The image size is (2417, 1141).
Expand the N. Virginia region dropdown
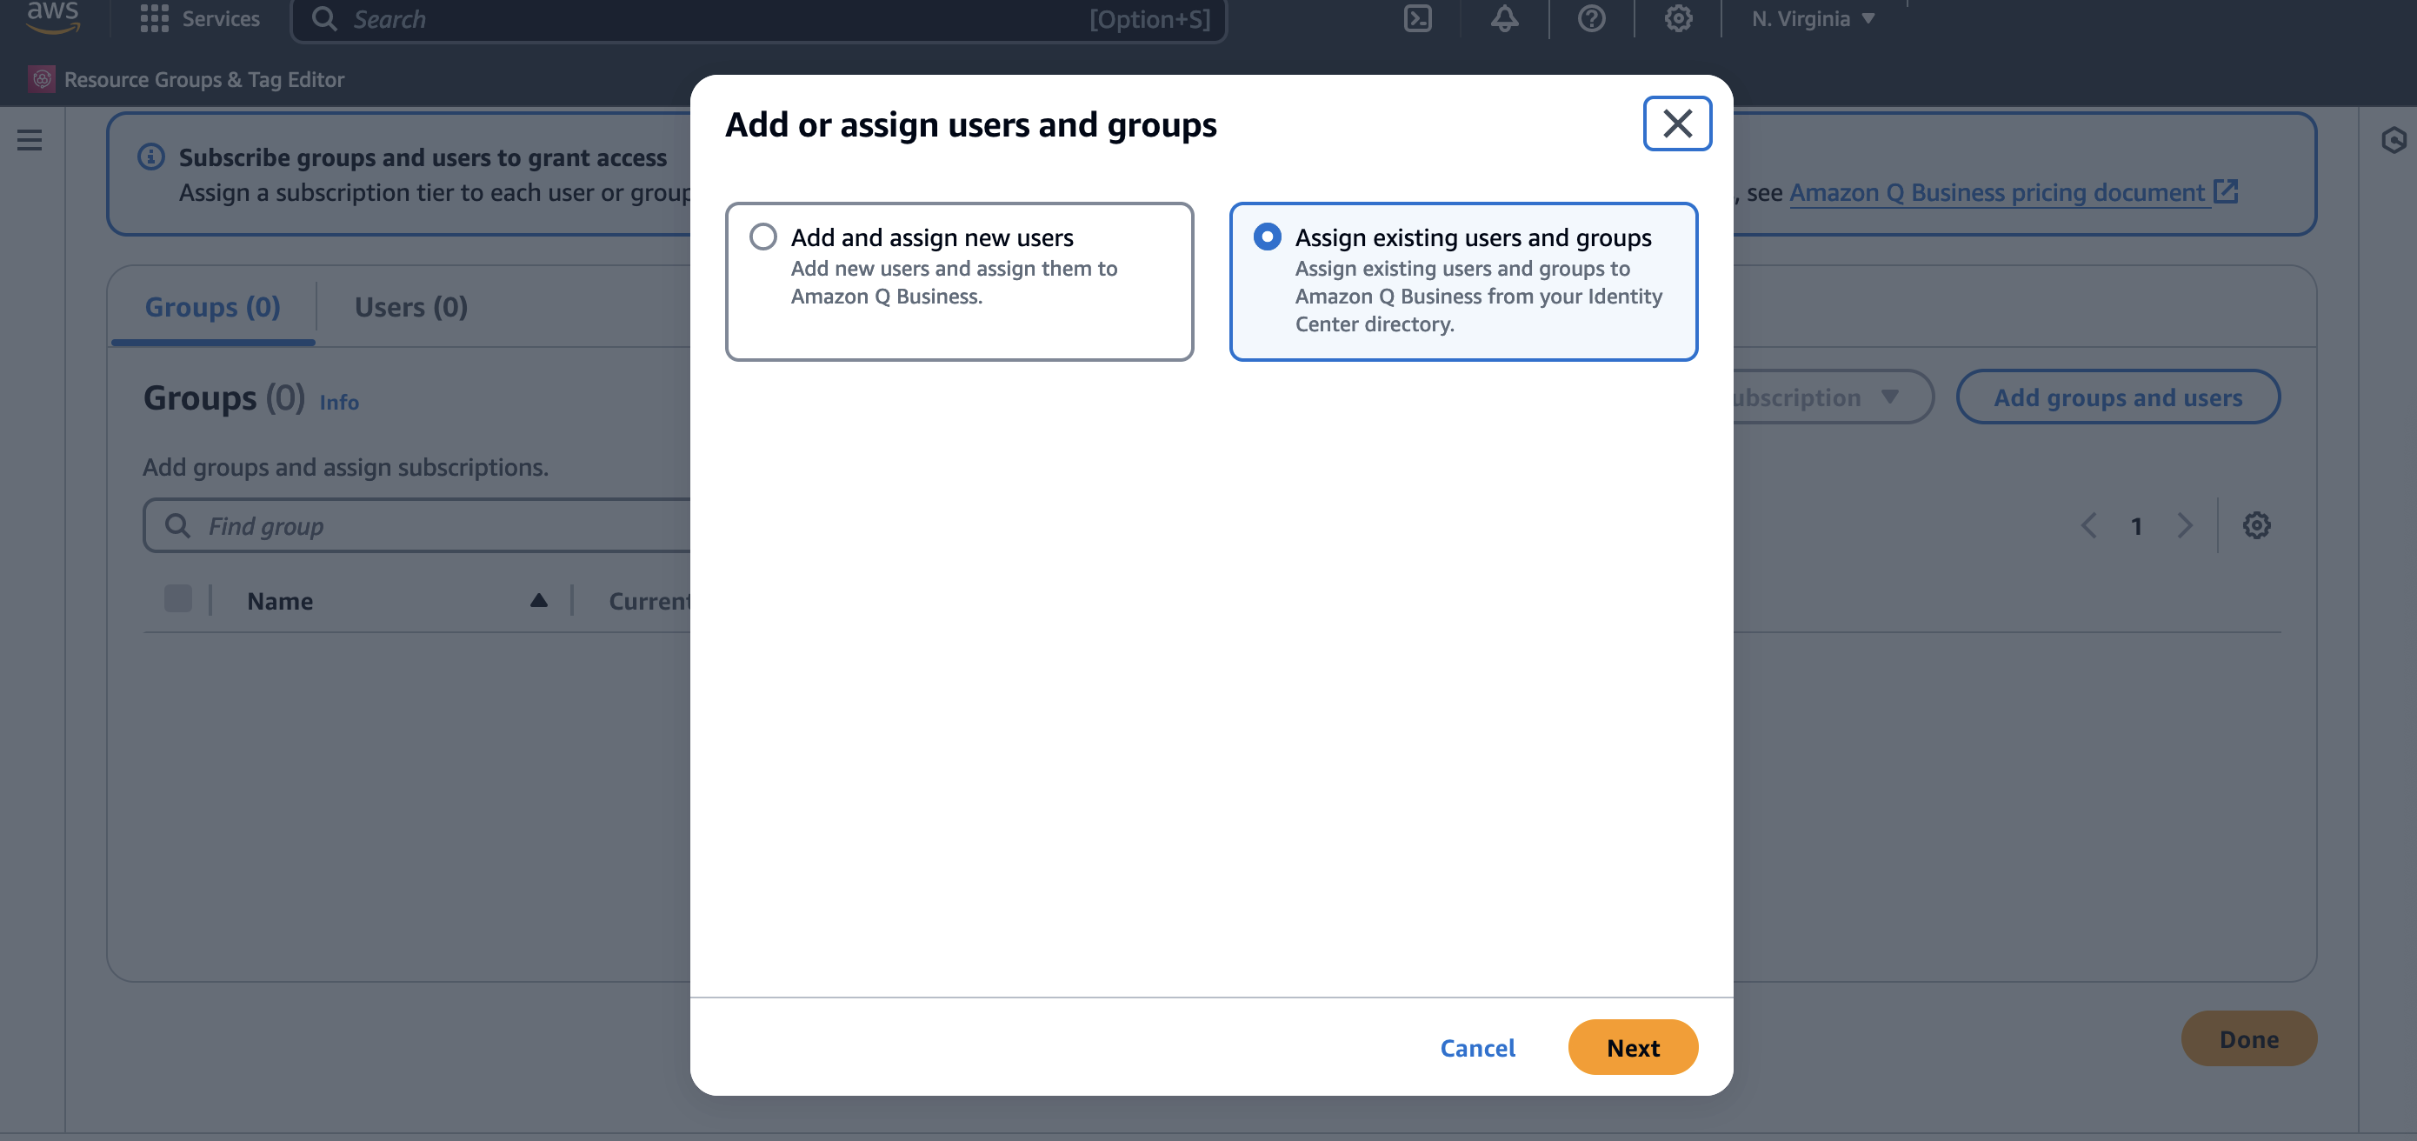(x=1813, y=19)
